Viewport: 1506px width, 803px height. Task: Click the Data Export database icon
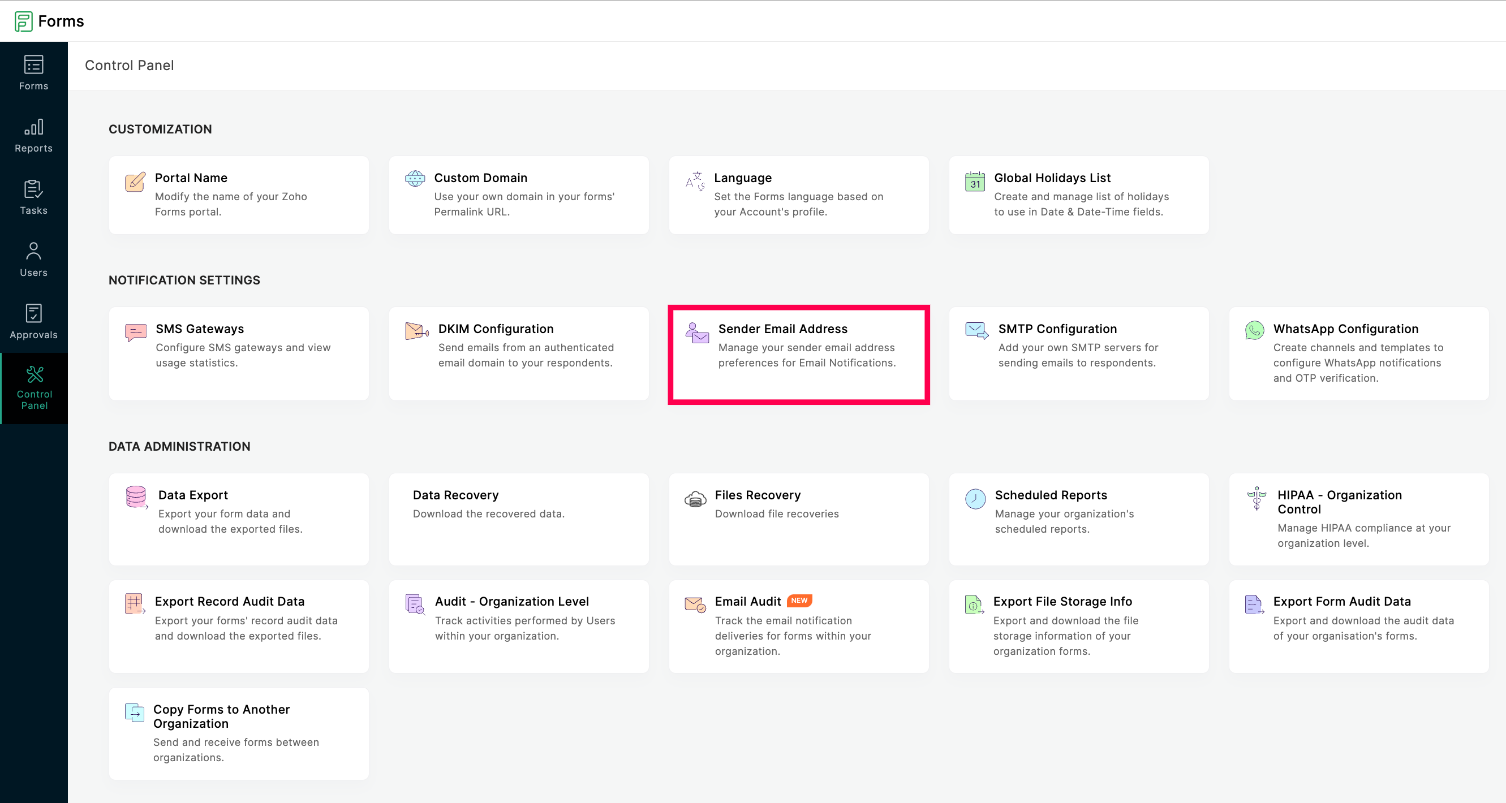[137, 497]
